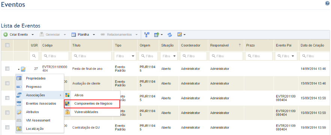Image resolution: width=331 pixels, height=135 pixels.
Task: Click the Ativos colored circles icon
Action: click(67, 95)
